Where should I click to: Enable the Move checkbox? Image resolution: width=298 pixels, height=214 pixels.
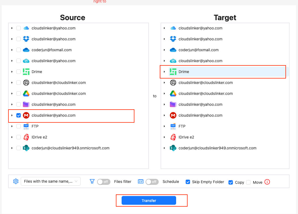tap(248, 182)
